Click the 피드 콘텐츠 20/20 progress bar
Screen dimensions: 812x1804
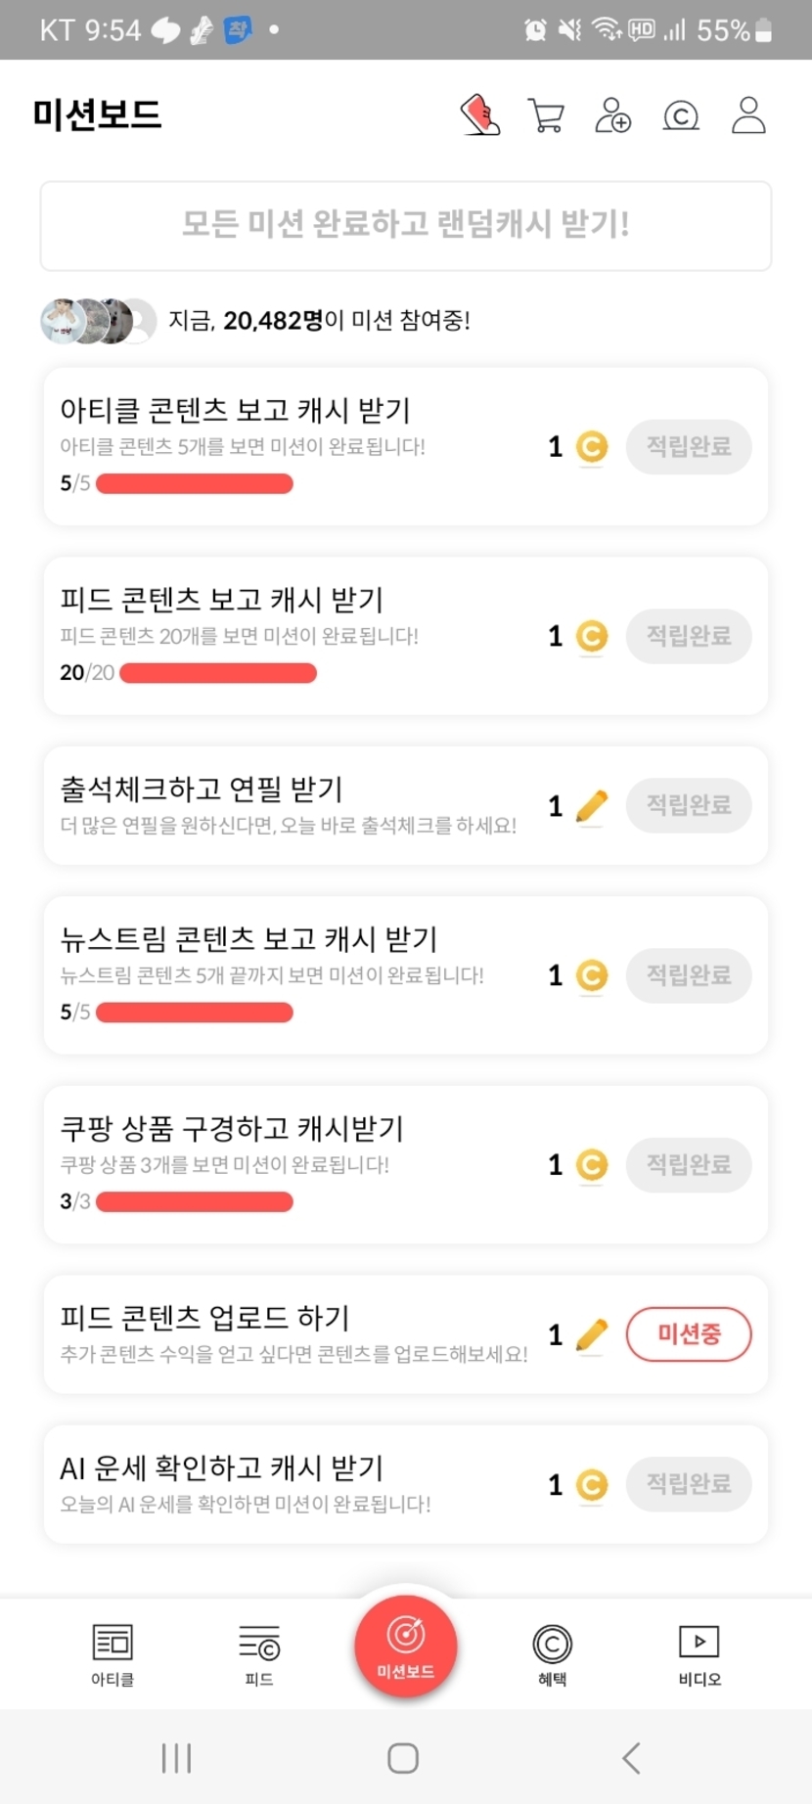tap(218, 673)
